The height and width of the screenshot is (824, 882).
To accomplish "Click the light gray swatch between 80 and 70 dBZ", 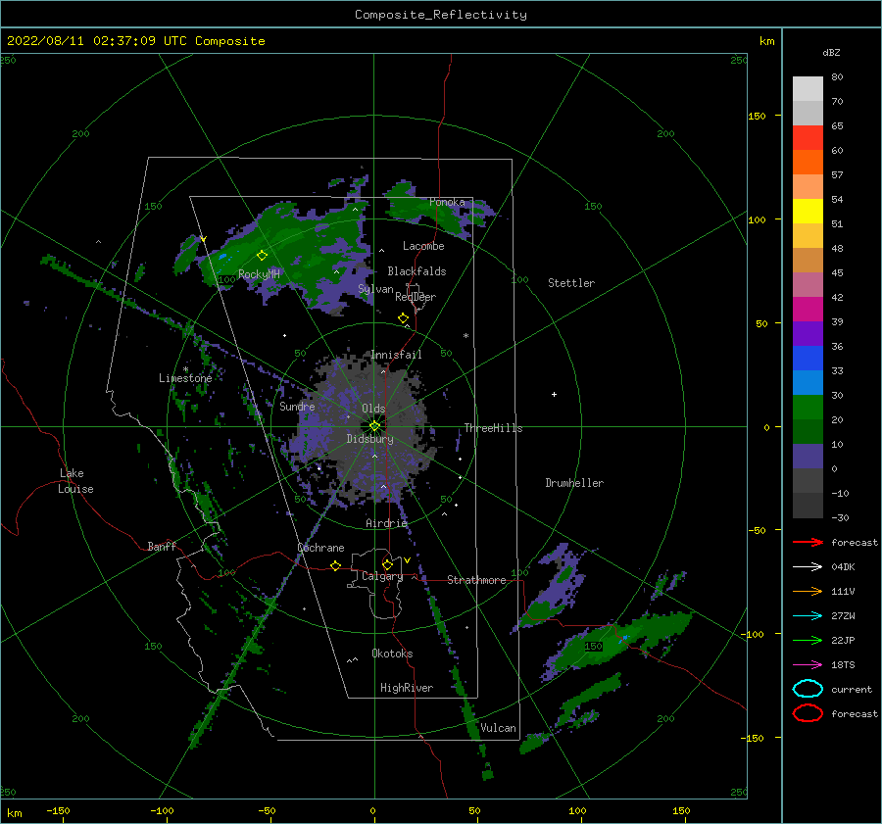I will pyautogui.click(x=808, y=89).
